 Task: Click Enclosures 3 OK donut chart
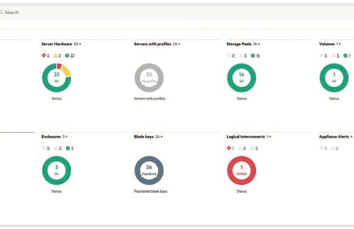[x=56, y=170]
